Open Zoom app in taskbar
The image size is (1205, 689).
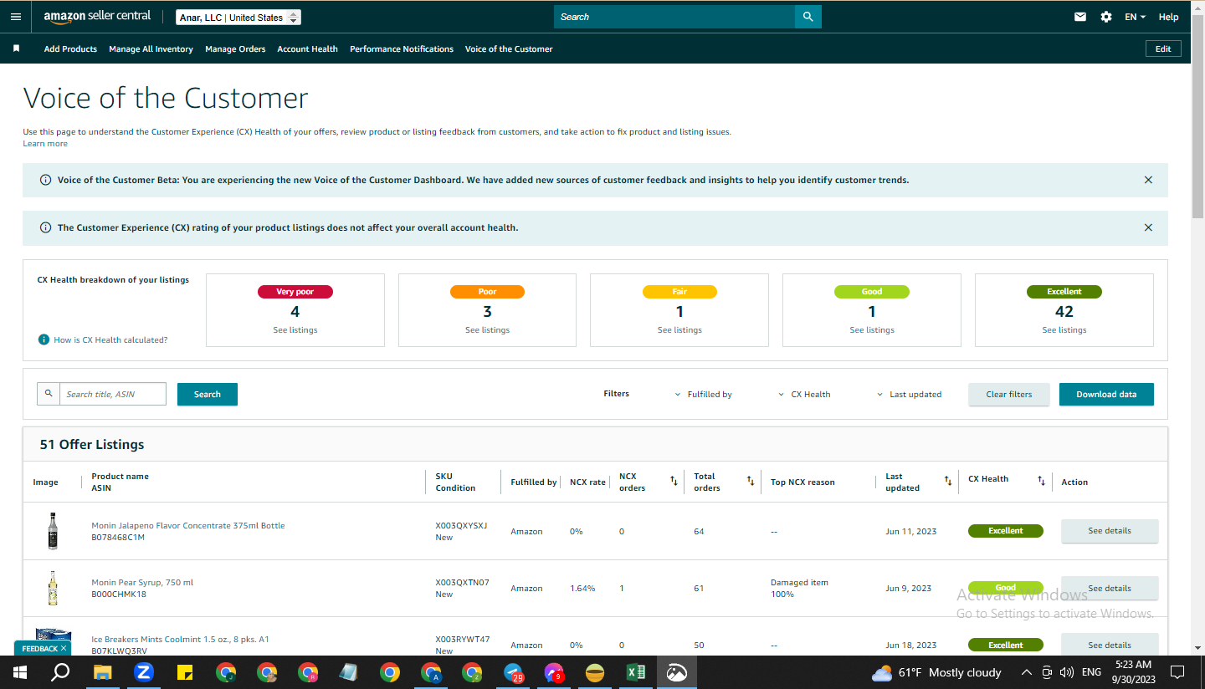[x=144, y=672]
